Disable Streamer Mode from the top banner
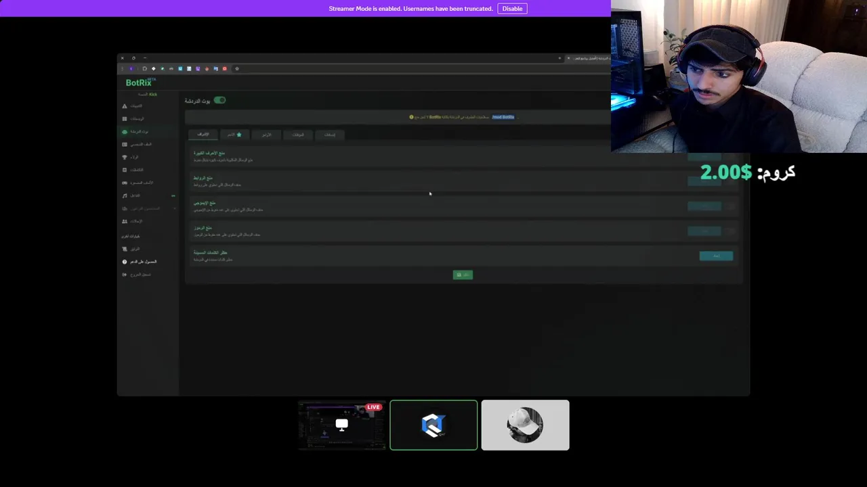The height and width of the screenshot is (487, 867). tap(512, 8)
